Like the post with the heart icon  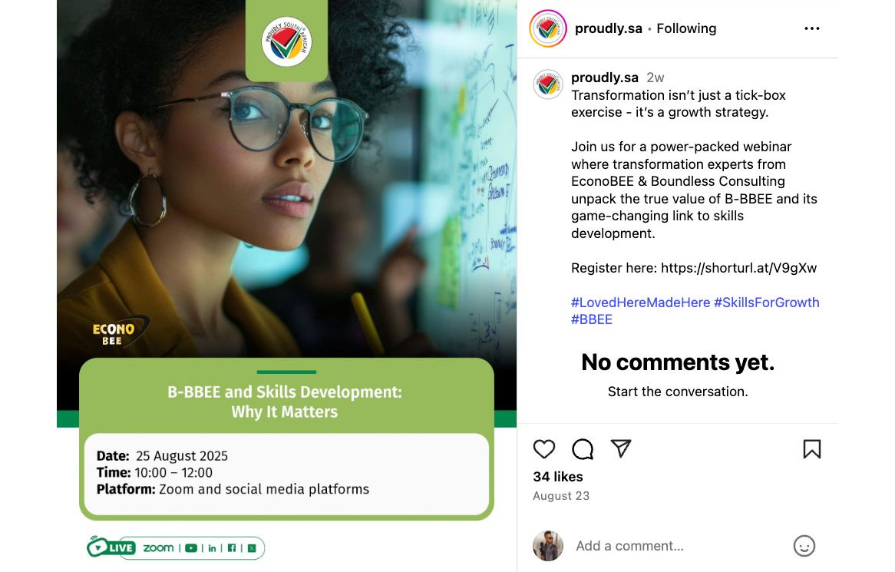click(x=544, y=449)
